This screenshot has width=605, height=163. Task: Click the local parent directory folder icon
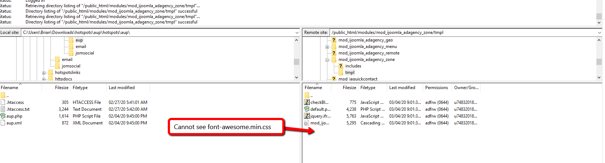coord(3,96)
